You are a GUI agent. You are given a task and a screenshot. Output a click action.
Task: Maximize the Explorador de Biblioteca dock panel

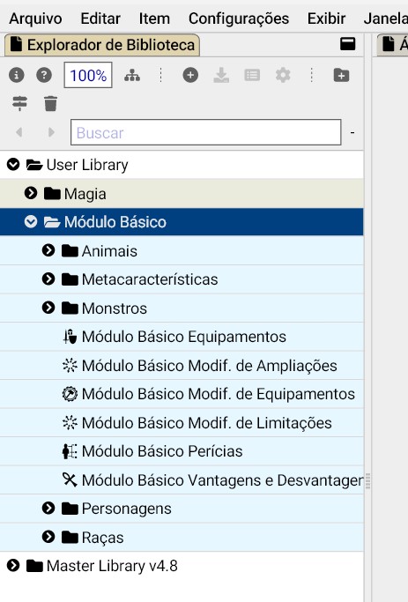[348, 44]
